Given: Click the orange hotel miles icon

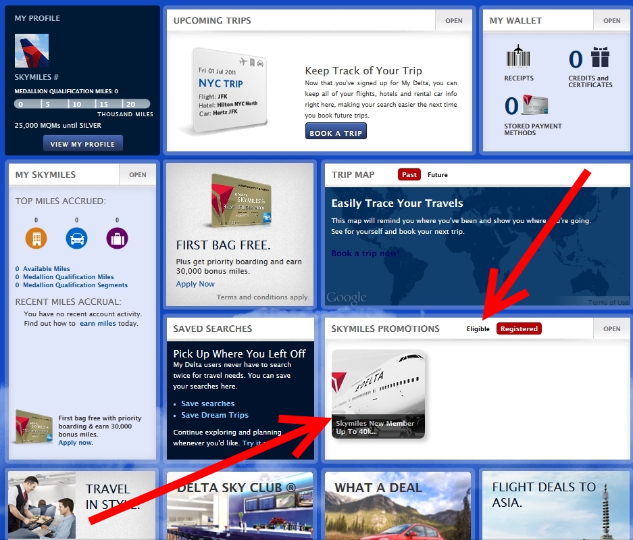Looking at the screenshot, I should tap(36, 238).
